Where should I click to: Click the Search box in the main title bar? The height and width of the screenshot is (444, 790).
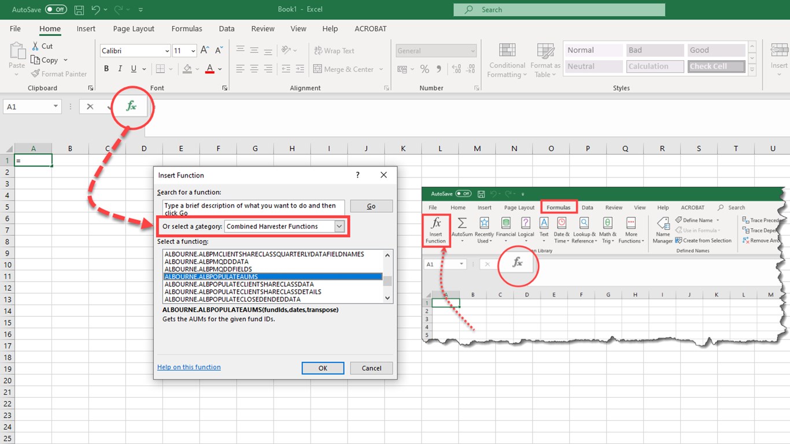click(559, 10)
